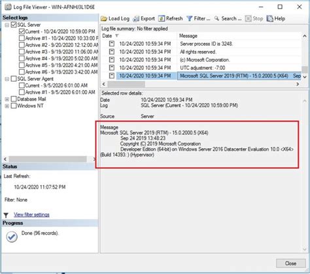The width and height of the screenshot is (310, 274).
Task: Check SQL Server Agent Current 9/5/2020 log
Action: click(x=22, y=85)
